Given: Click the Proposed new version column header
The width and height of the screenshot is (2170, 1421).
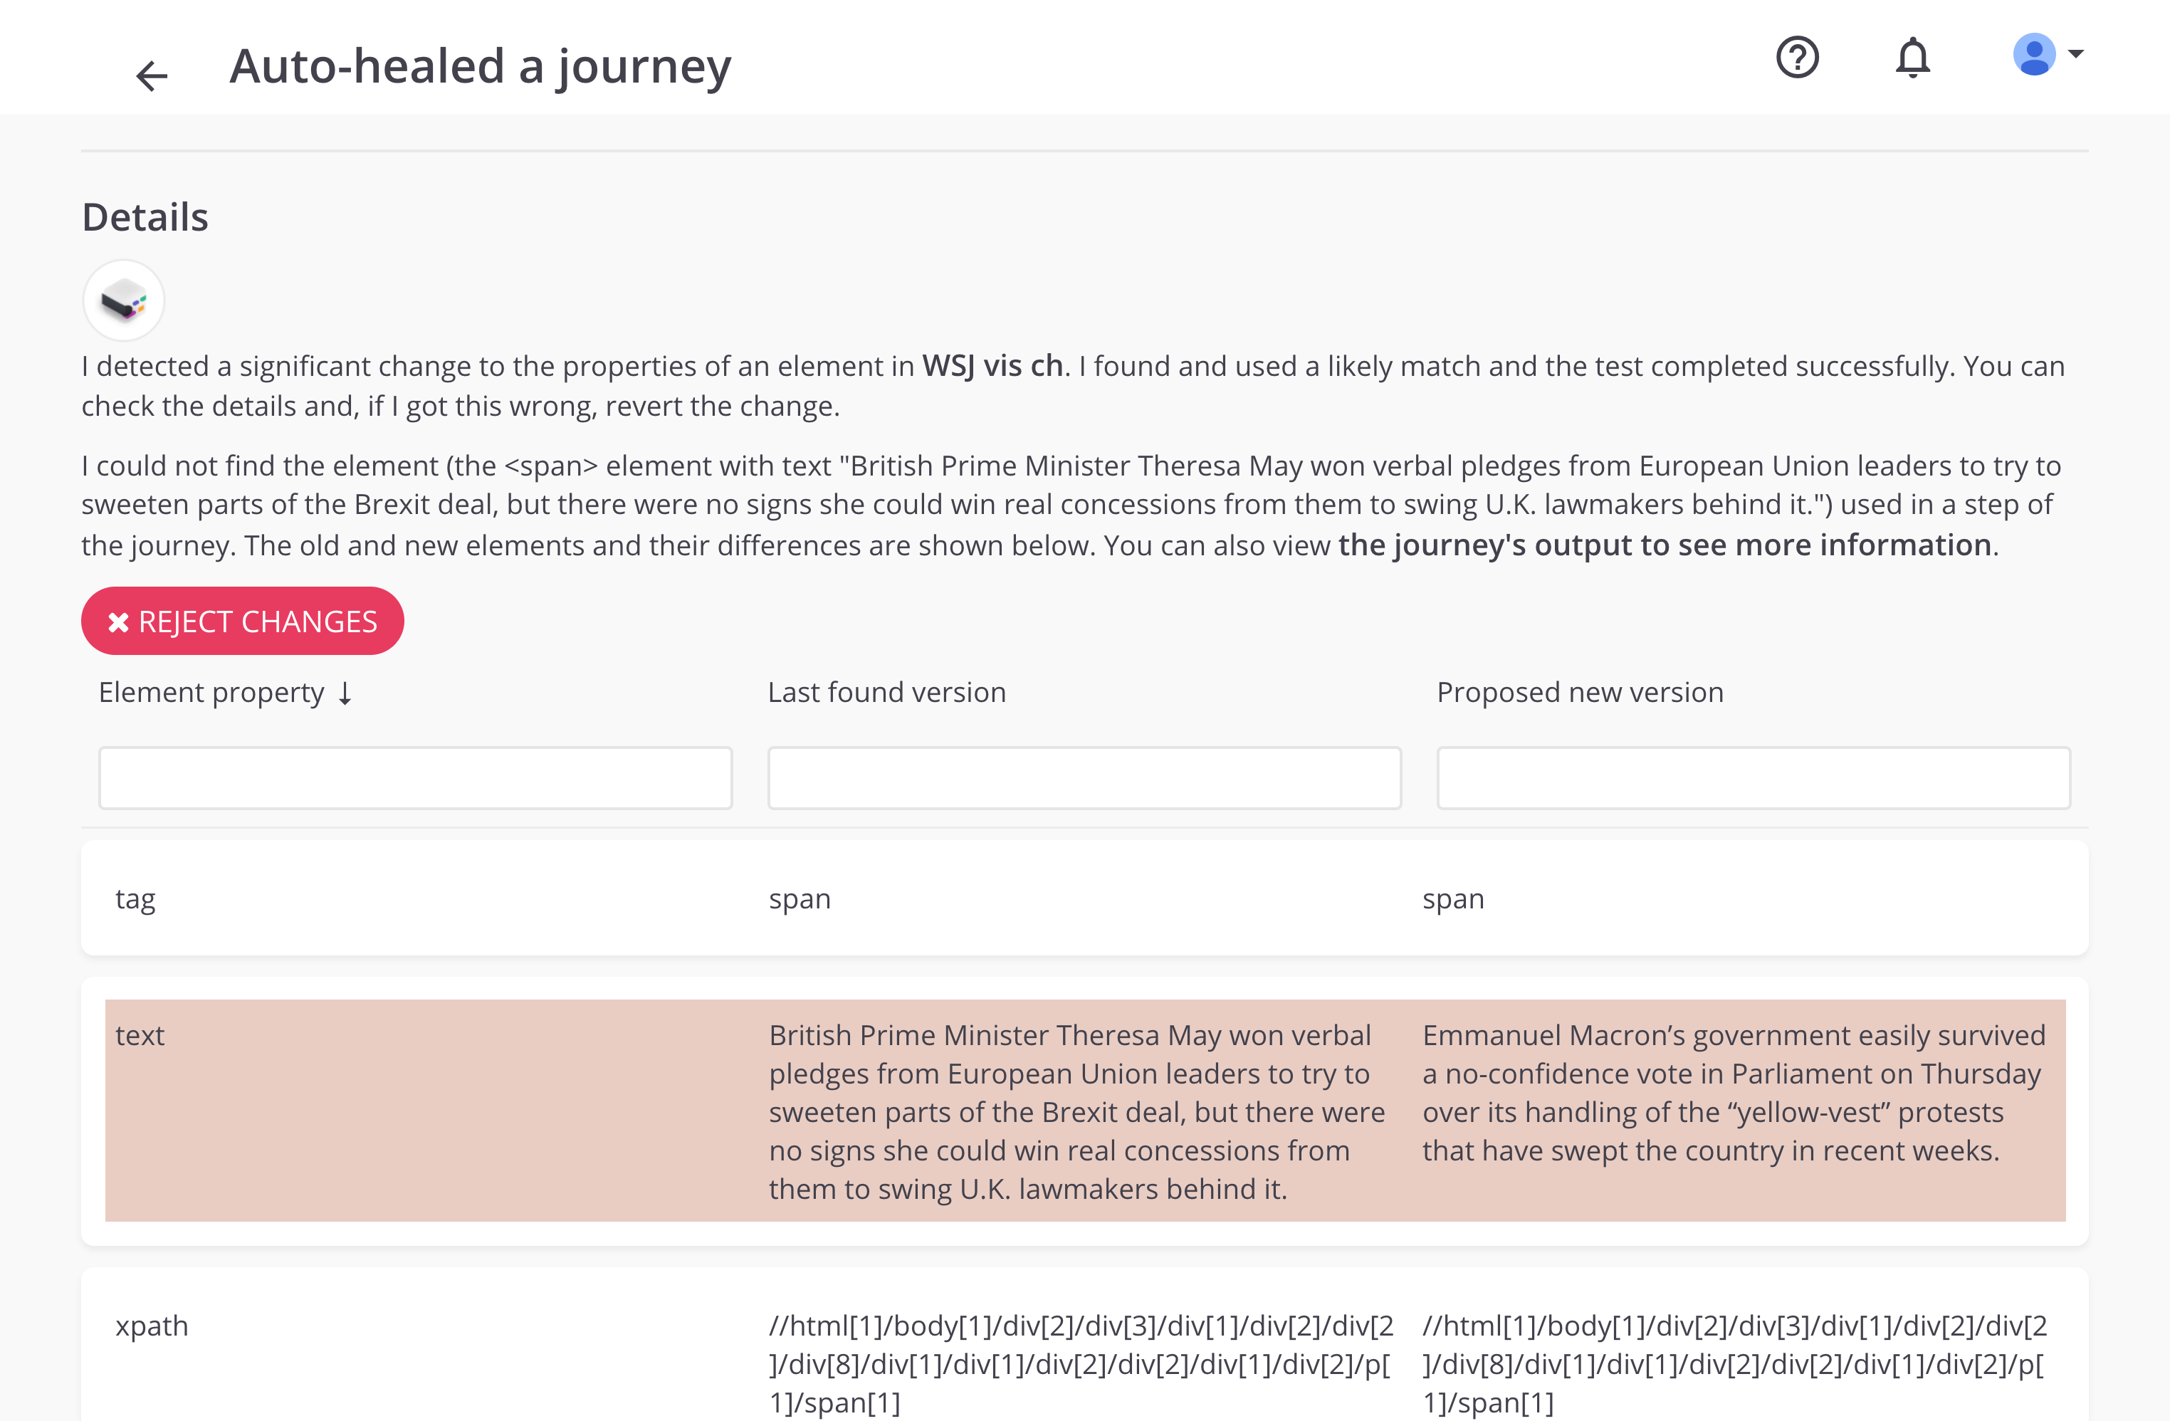Looking at the screenshot, I should [1580, 693].
